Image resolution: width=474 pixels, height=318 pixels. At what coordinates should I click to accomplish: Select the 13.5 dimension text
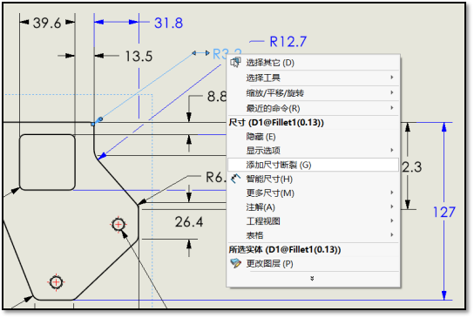[139, 57]
